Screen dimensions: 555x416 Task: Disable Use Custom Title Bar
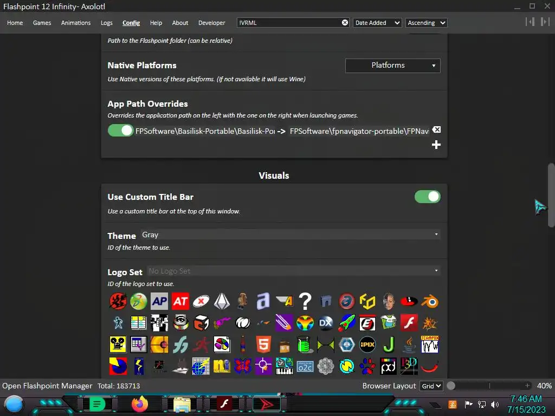(x=428, y=197)
